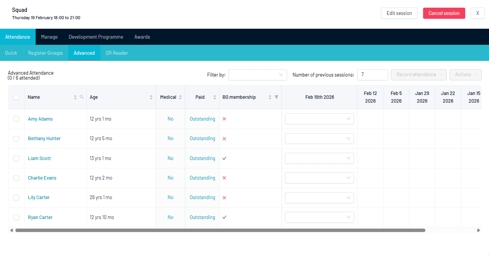Open Ryan Carter's Feb 19th attendance dropdown
The image size is (489, 255).
(x=319, y=217)
